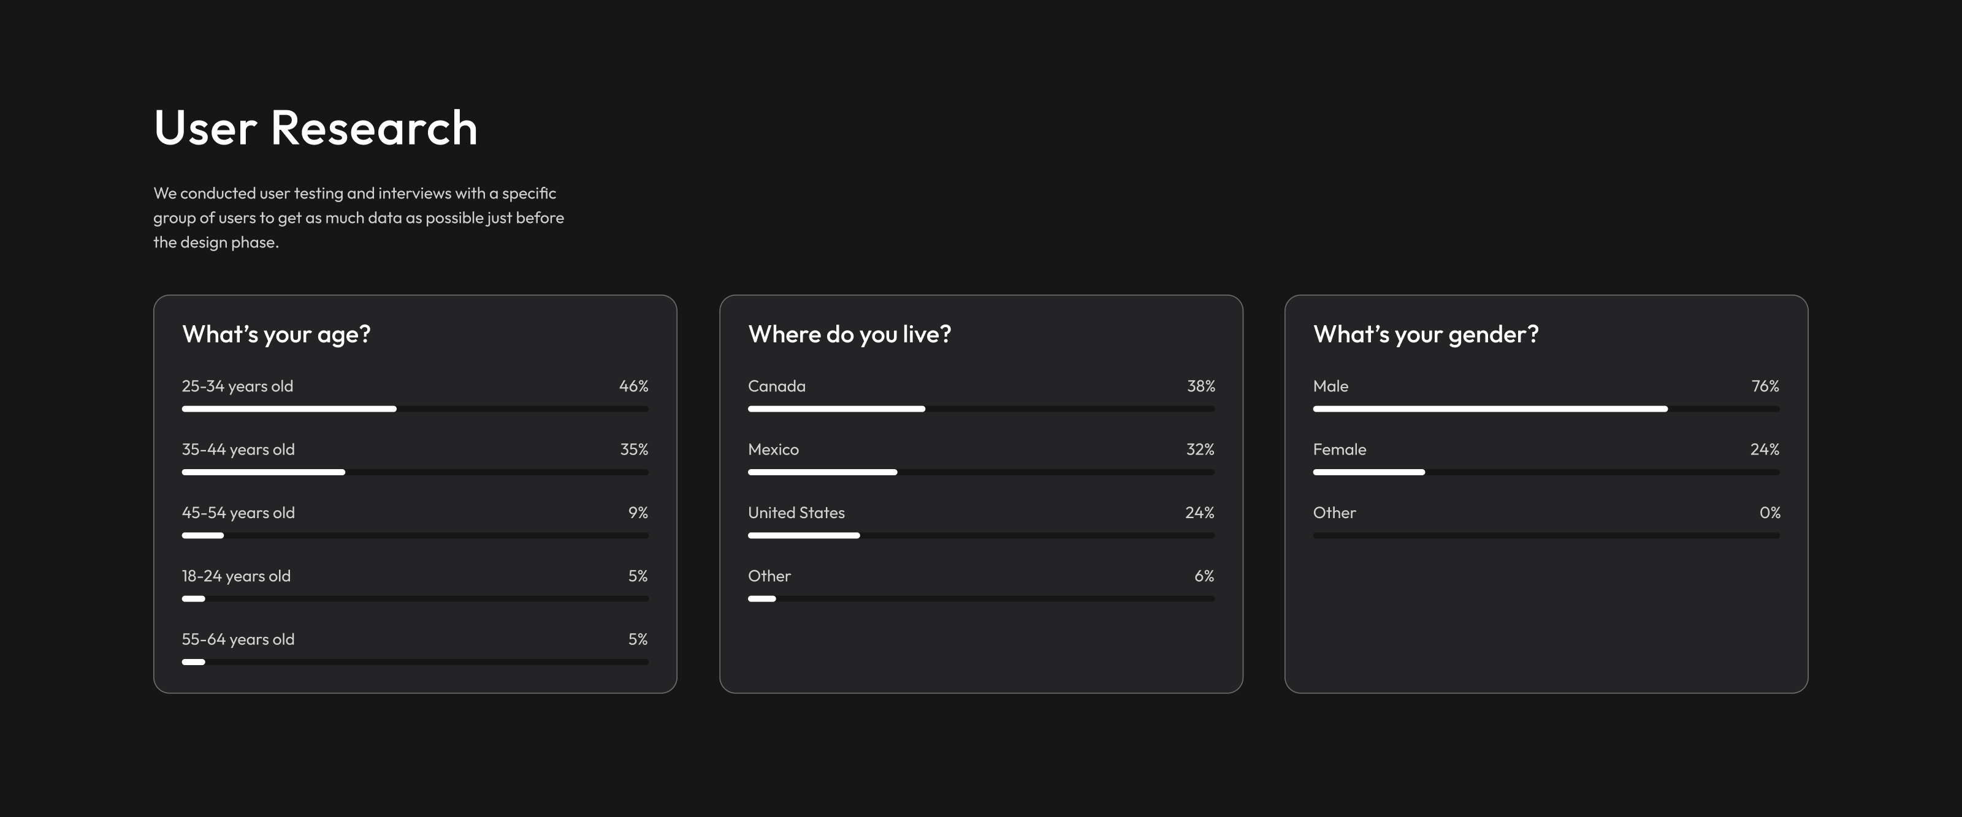Click the Other location progress bar
The width and height of the screenshot is (1962, 817).
click(x=981, y=599)
